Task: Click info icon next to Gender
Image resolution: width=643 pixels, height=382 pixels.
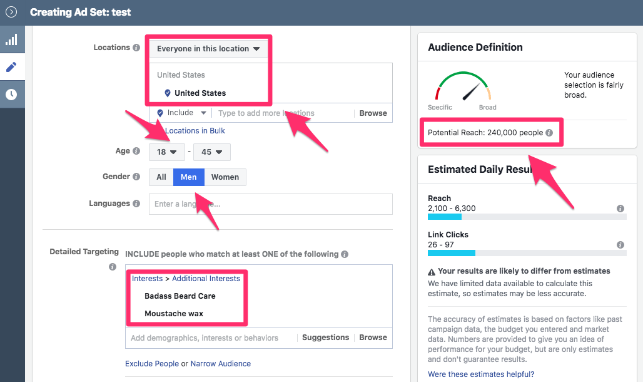Action: [x=136, y=177]
